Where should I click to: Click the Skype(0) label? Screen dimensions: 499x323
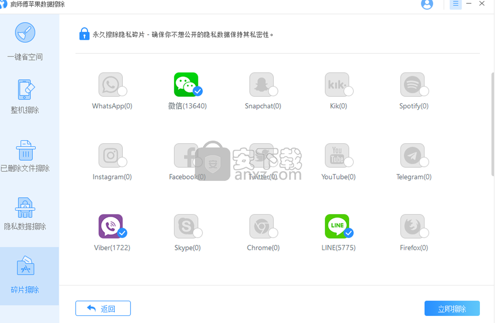(x=187, y=248)
